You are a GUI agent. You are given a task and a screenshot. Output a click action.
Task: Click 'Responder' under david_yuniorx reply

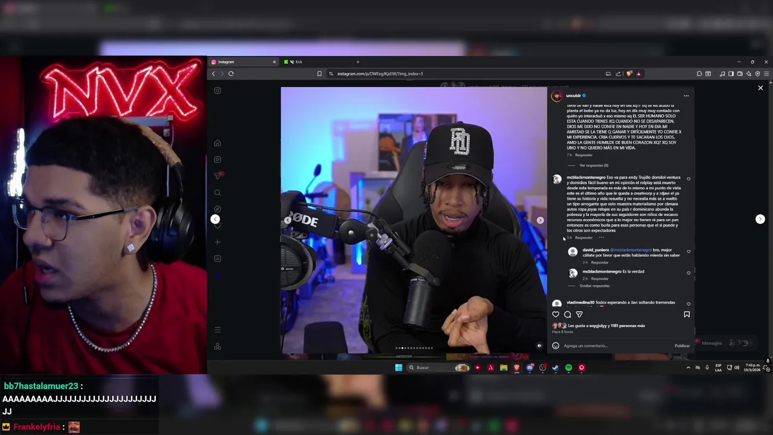pos(600,263)
